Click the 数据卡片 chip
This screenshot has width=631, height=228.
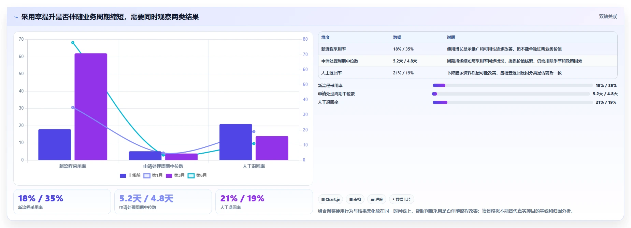[x=402, y=199]
